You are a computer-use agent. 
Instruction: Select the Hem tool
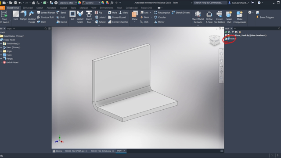[x=42, y=22]
